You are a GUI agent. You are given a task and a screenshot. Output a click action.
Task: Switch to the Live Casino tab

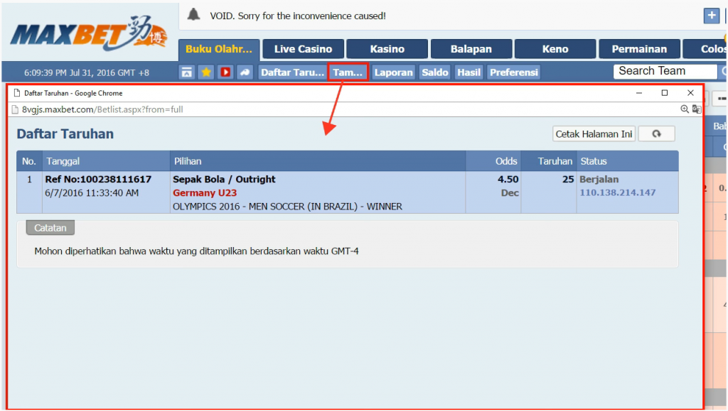[x=303, y=49]
